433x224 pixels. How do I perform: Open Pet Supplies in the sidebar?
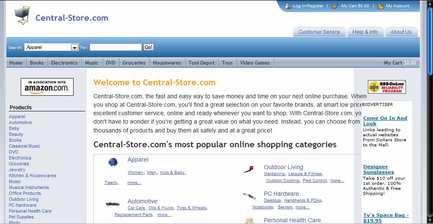pos(21,217)
